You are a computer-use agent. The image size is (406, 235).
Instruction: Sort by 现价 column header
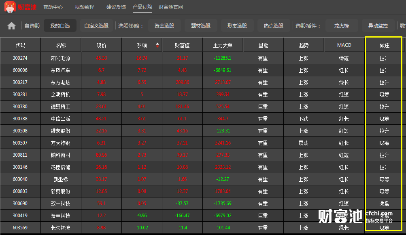(x=101, y=45)
